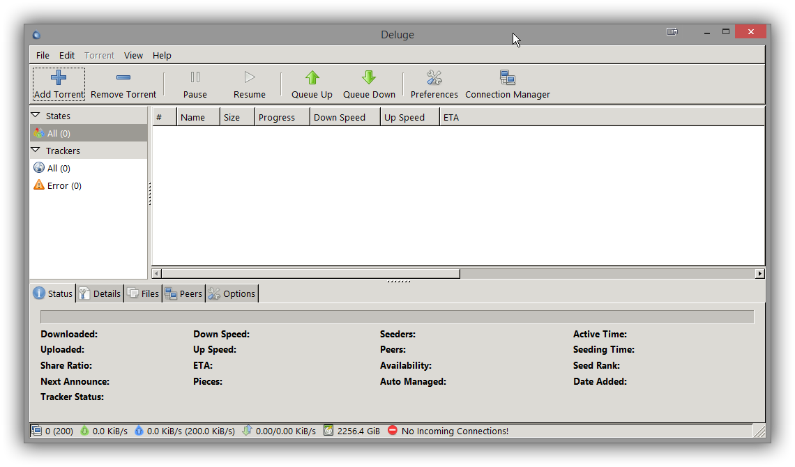Sort by the # column header
This screenshot has width=795, height=467.
pos(165,118)
